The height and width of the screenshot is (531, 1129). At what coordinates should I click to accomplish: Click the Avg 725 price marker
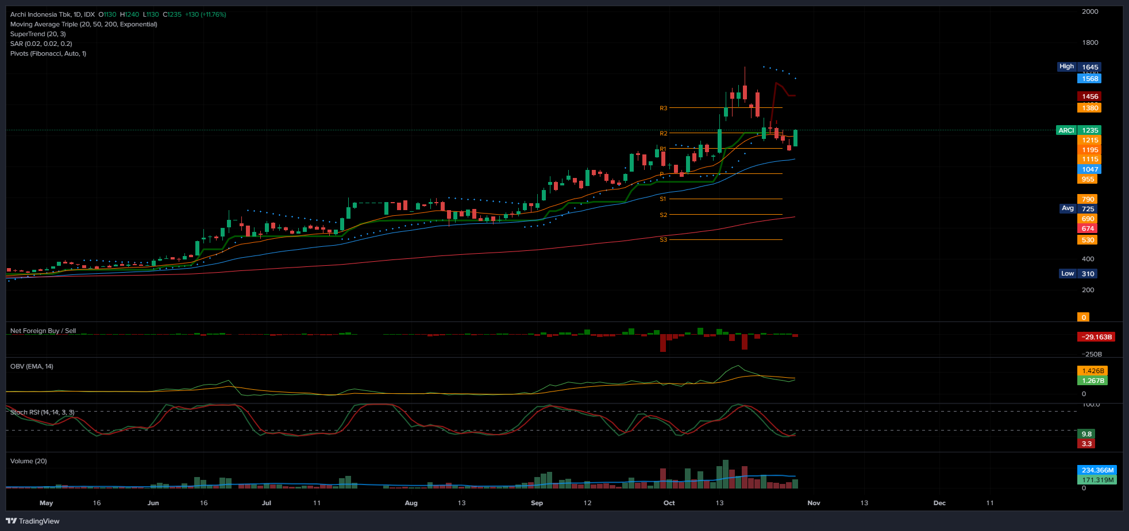[1078, 208]
